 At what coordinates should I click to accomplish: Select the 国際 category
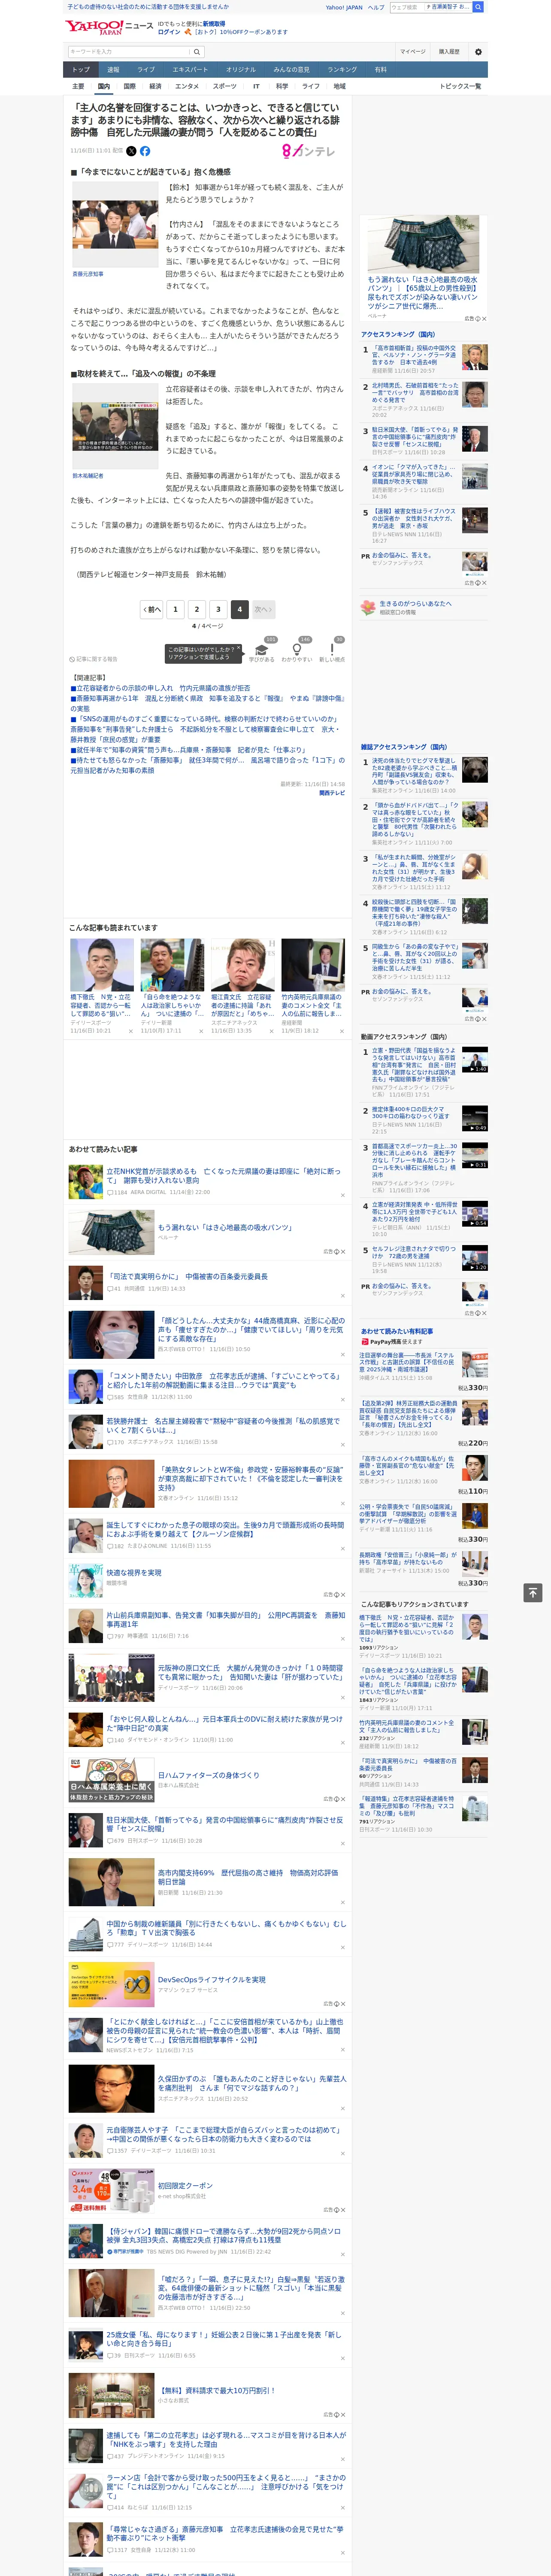(x=129, y=86)
